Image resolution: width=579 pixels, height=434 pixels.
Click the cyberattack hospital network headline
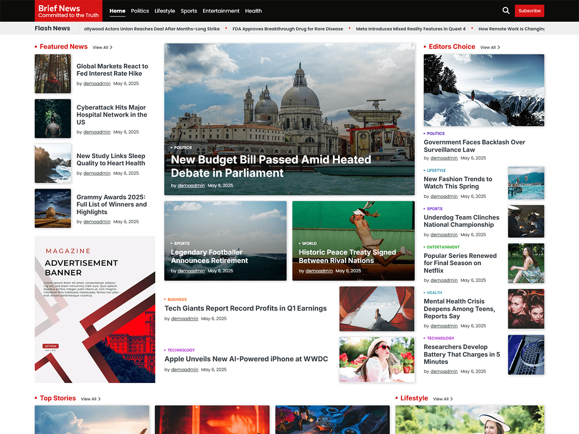[x=112, y=115]
